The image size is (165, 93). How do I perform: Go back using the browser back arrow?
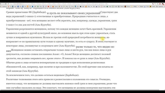1,4
